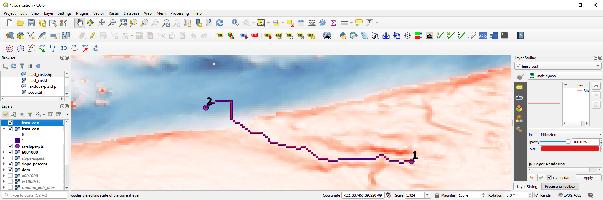Open the Single symbol renderer dropdown
Viewport: 603px width, 200px height.
click(x=564, y=76)
